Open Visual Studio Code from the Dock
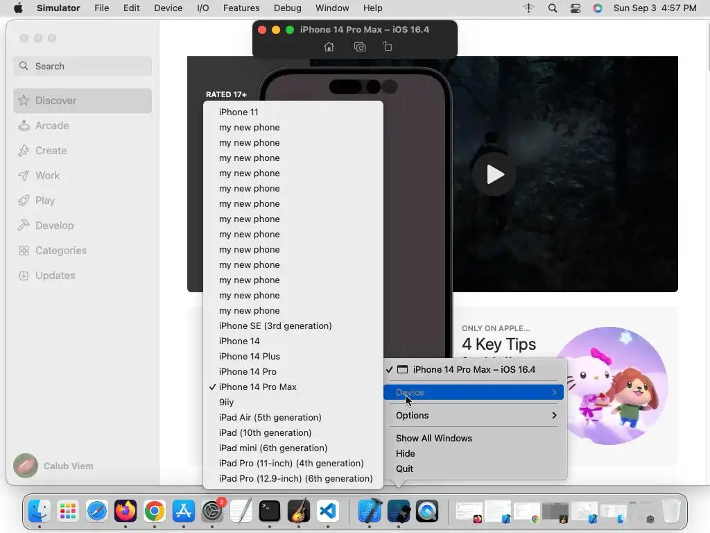Image resolution: width=710 pixels, height=533 pixels. click(328, 511)
